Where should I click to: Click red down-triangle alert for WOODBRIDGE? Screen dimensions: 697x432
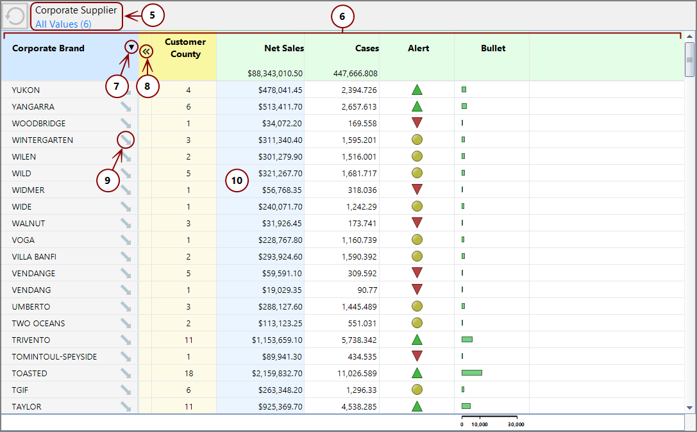[417, 122]
